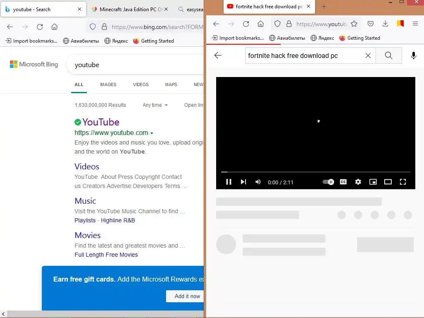This screenshot has height=318, width=424.
Task: Select the youtube - Search tab
Action: point(43,10)
